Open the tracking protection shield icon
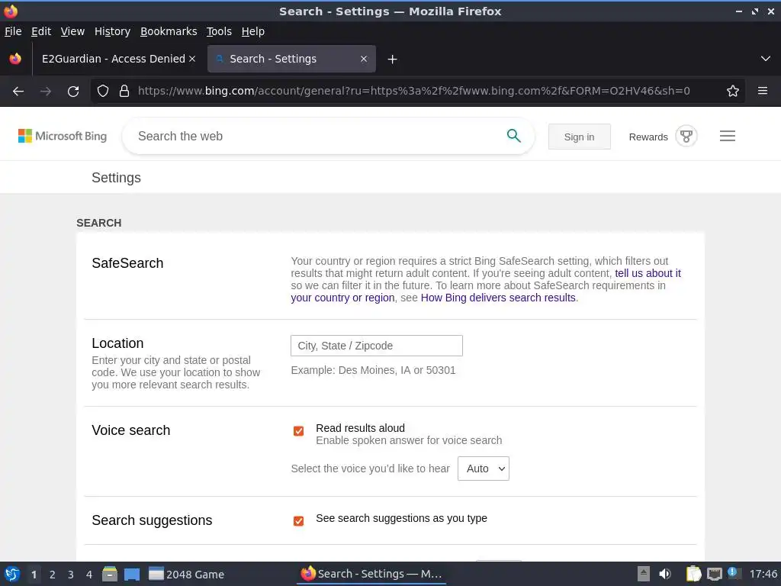The width and height of the screenshot is (781, 586). point(103,92)
